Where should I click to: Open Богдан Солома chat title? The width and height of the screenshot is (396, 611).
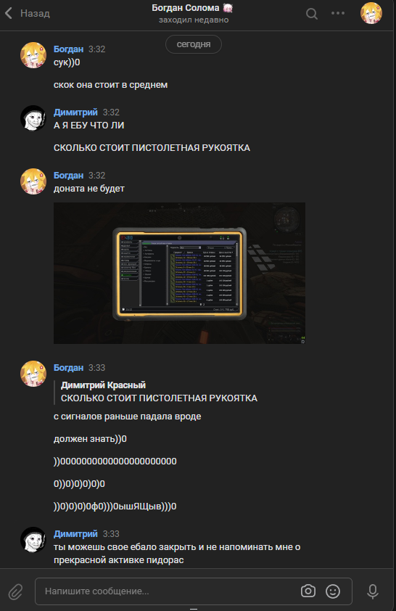point(193,8)
